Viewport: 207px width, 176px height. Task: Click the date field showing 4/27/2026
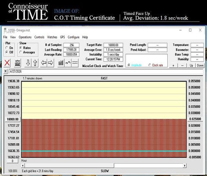[106, 71]
